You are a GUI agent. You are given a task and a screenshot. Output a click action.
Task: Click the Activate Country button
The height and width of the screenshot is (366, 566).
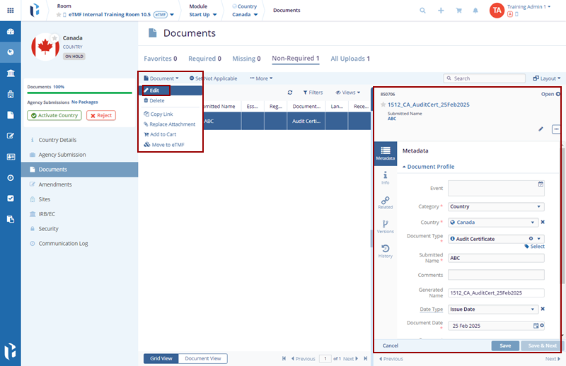(54, 115)
